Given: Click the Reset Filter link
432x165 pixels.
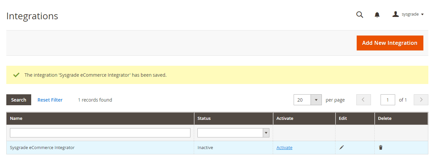Looking at the screenshot, I should pyautogui.click(x=50, y=100).
